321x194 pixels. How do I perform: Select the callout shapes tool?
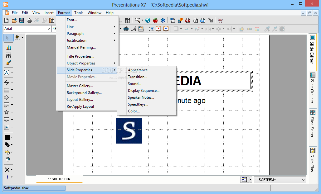[x=7, y=120]
